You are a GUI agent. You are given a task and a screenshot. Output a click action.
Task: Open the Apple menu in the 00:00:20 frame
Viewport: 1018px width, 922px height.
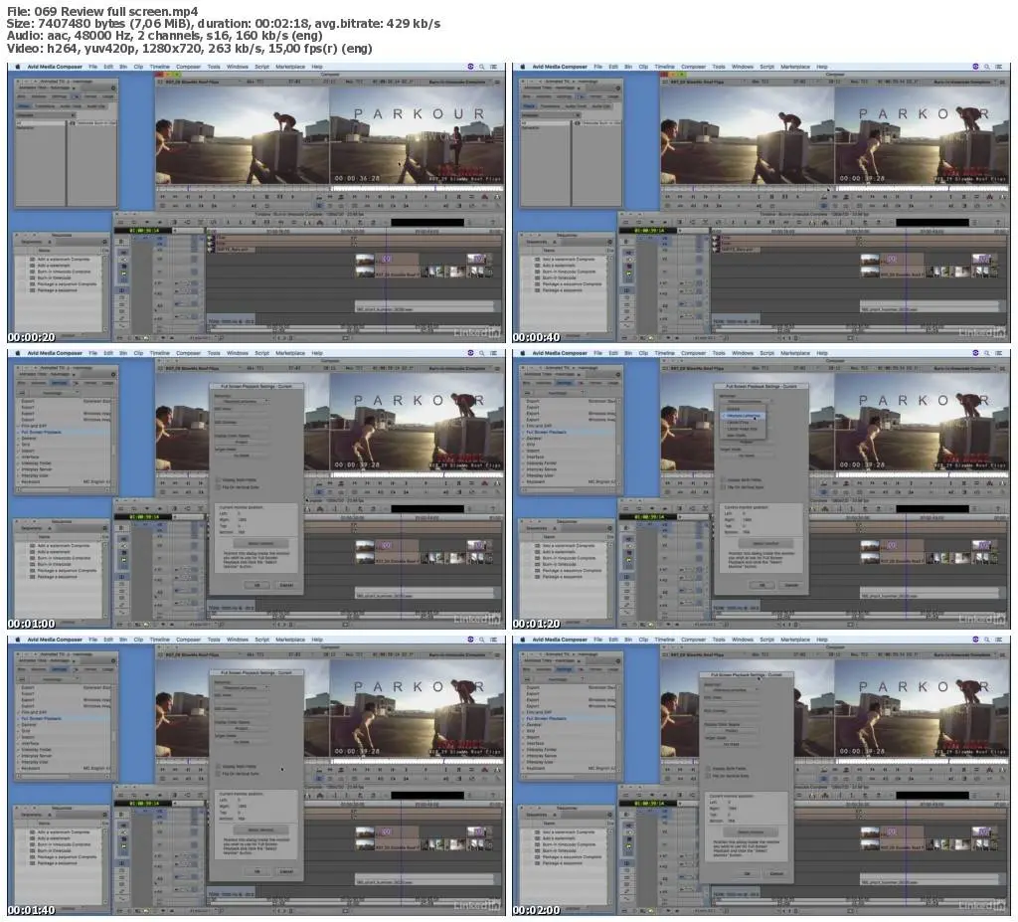(x=18, y=67)
